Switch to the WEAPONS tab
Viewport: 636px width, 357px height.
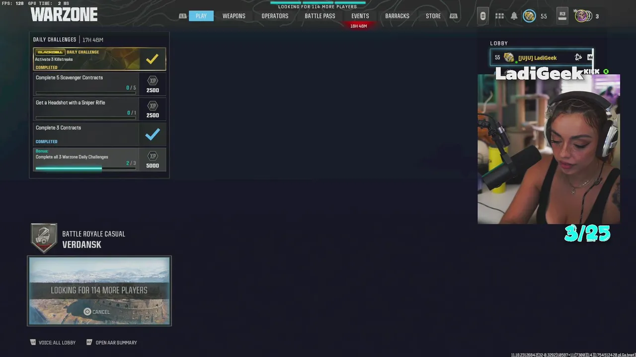pos(234,16)
